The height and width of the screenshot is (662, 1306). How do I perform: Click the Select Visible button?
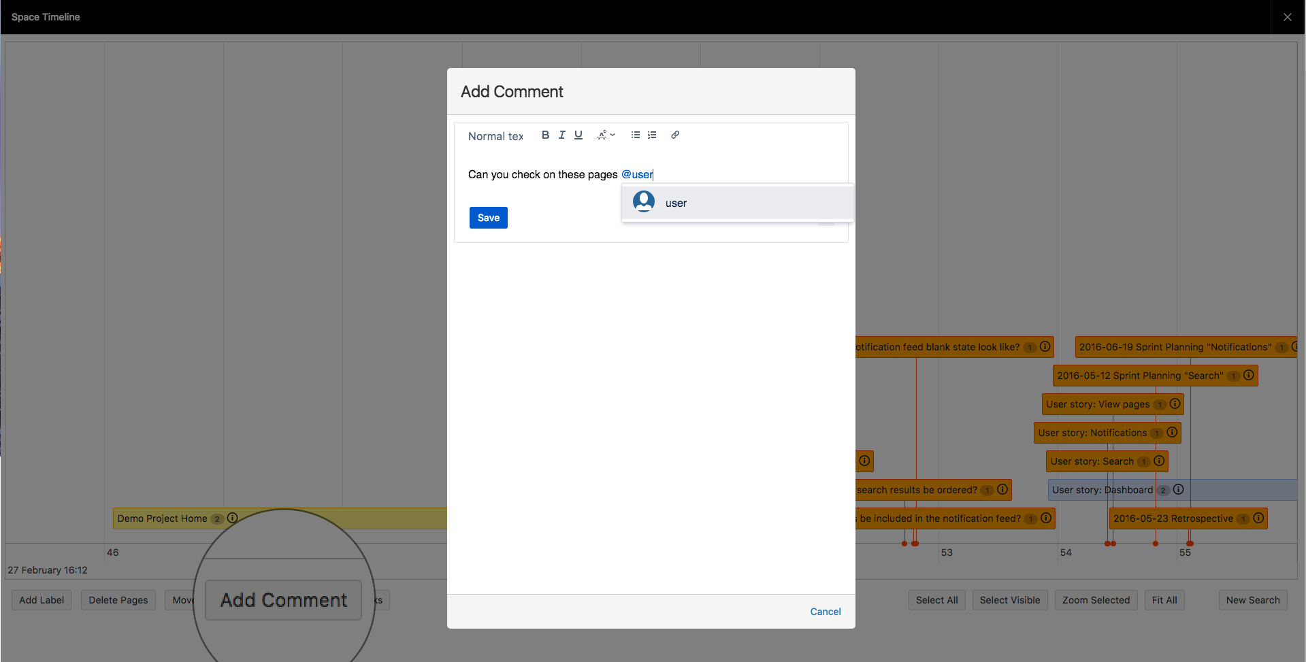[1010, 600]
